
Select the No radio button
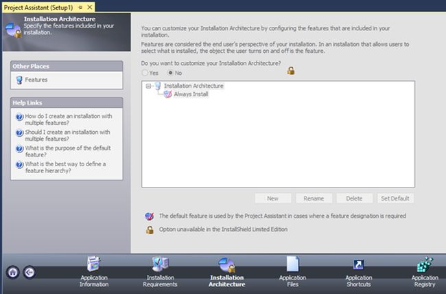click(170, 73)
